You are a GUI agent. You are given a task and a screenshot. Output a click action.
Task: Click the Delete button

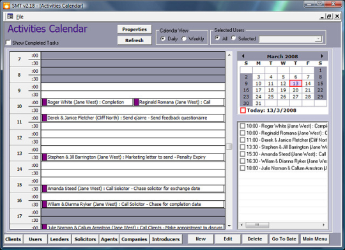[255, 239]
